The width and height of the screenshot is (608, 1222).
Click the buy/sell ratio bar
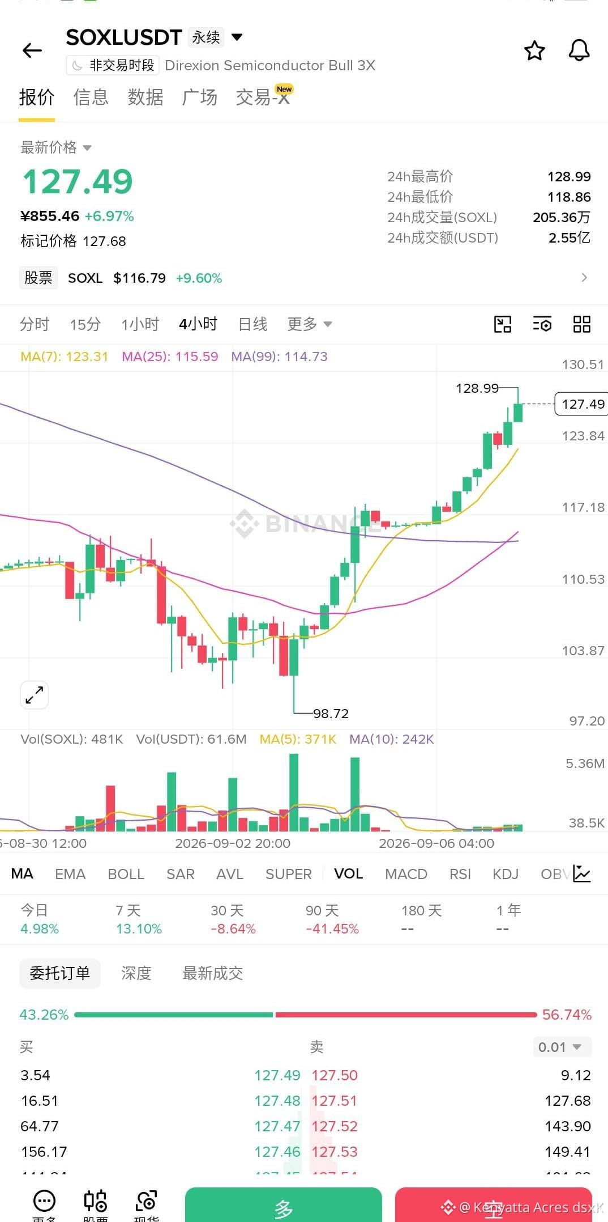pyautogui.click(x=306, y=1015)
